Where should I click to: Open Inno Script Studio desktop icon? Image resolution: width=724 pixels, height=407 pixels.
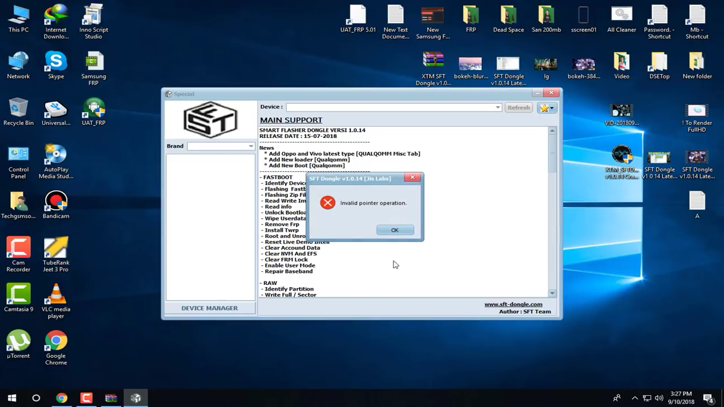93,22
